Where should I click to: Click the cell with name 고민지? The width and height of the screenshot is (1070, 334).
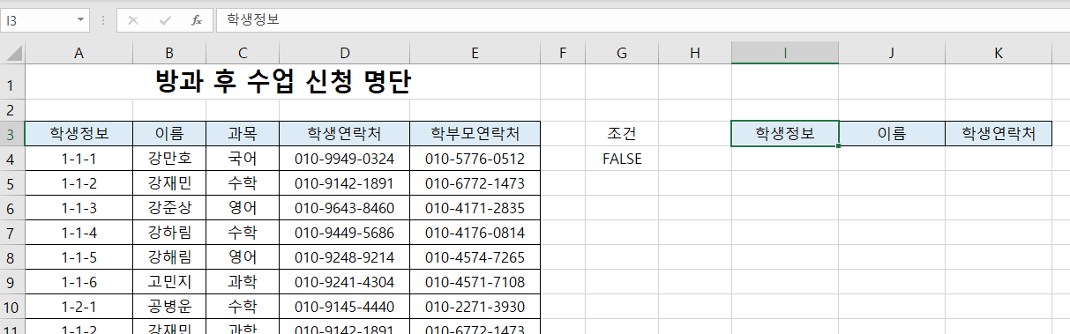pos(169,282)
